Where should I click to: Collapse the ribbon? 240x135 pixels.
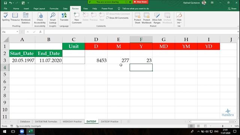238,26
